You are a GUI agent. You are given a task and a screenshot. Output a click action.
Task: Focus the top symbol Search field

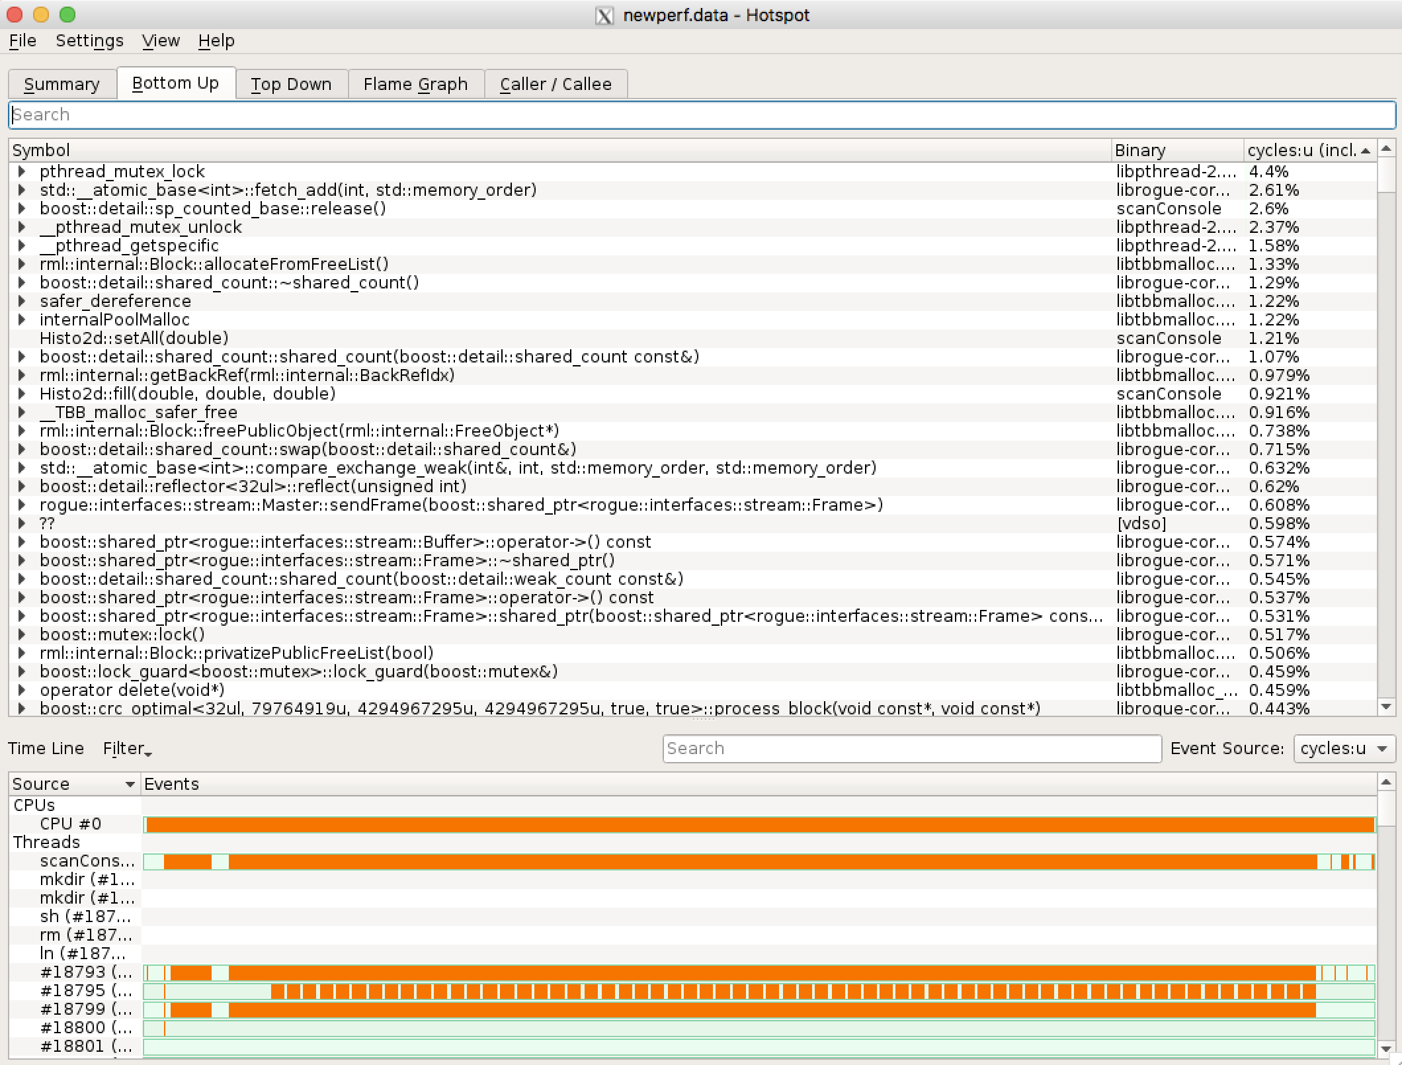(701, 115)
